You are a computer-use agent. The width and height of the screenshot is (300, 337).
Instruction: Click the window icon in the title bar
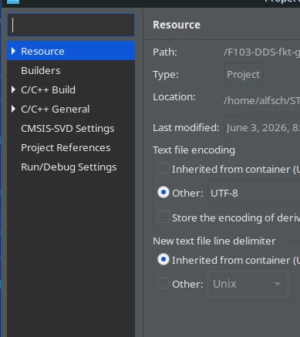click(13, 2)
